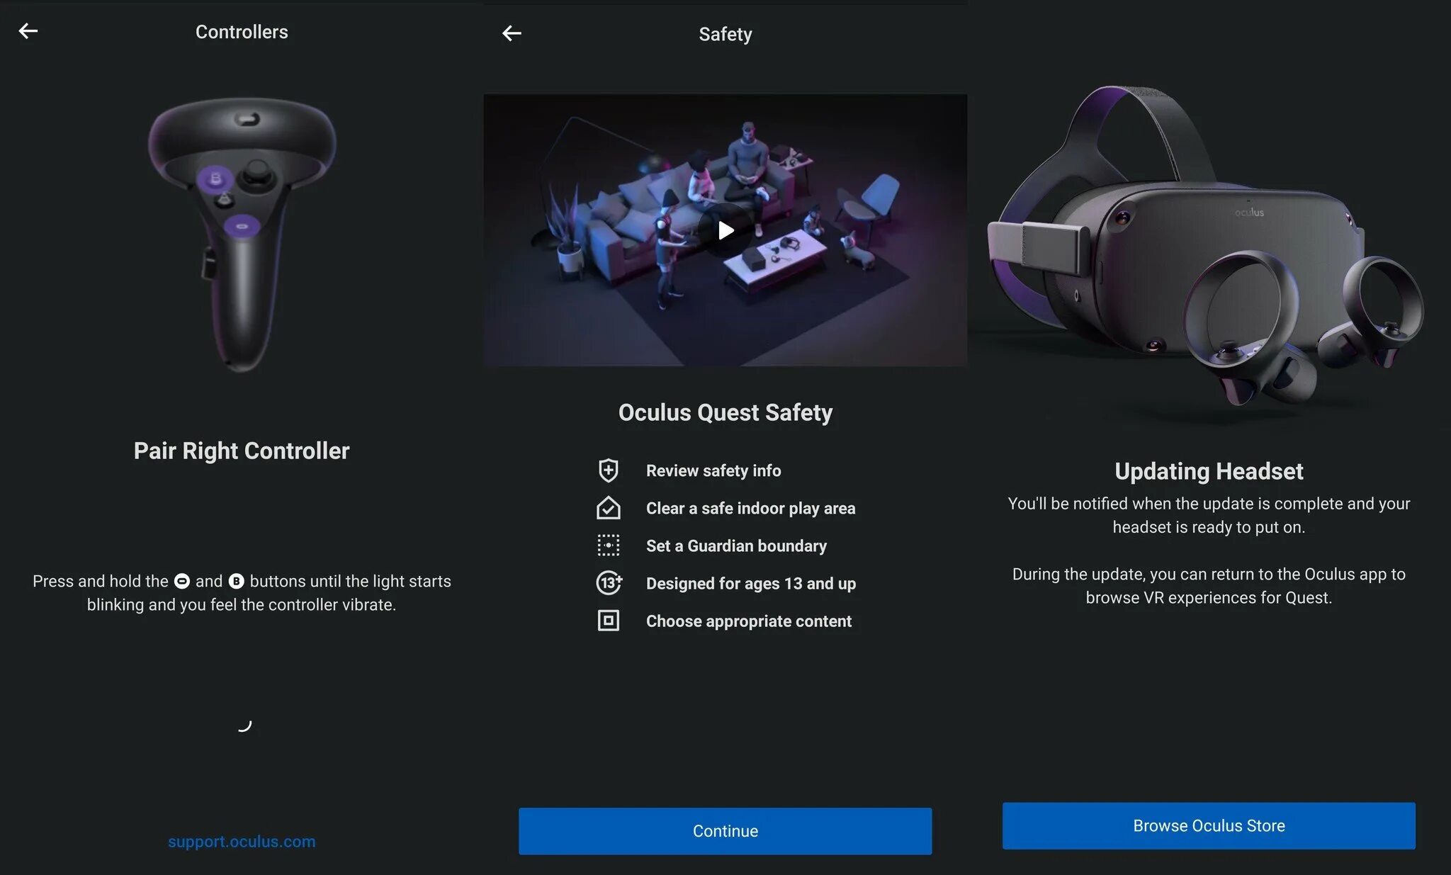The image size is (1451, 875).
Task: Click the Clear safe indoor play area icon
Action: pos(607,508)
